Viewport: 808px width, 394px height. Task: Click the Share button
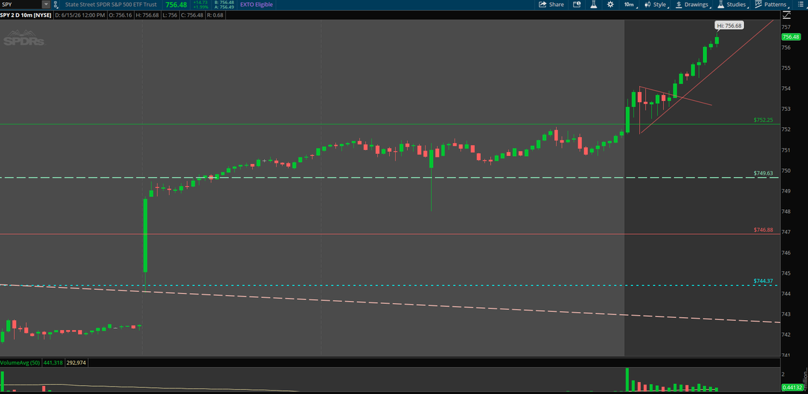coord(551,4)
